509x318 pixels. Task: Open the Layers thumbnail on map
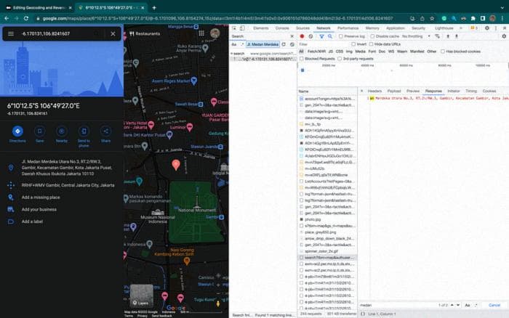point(142,295)
